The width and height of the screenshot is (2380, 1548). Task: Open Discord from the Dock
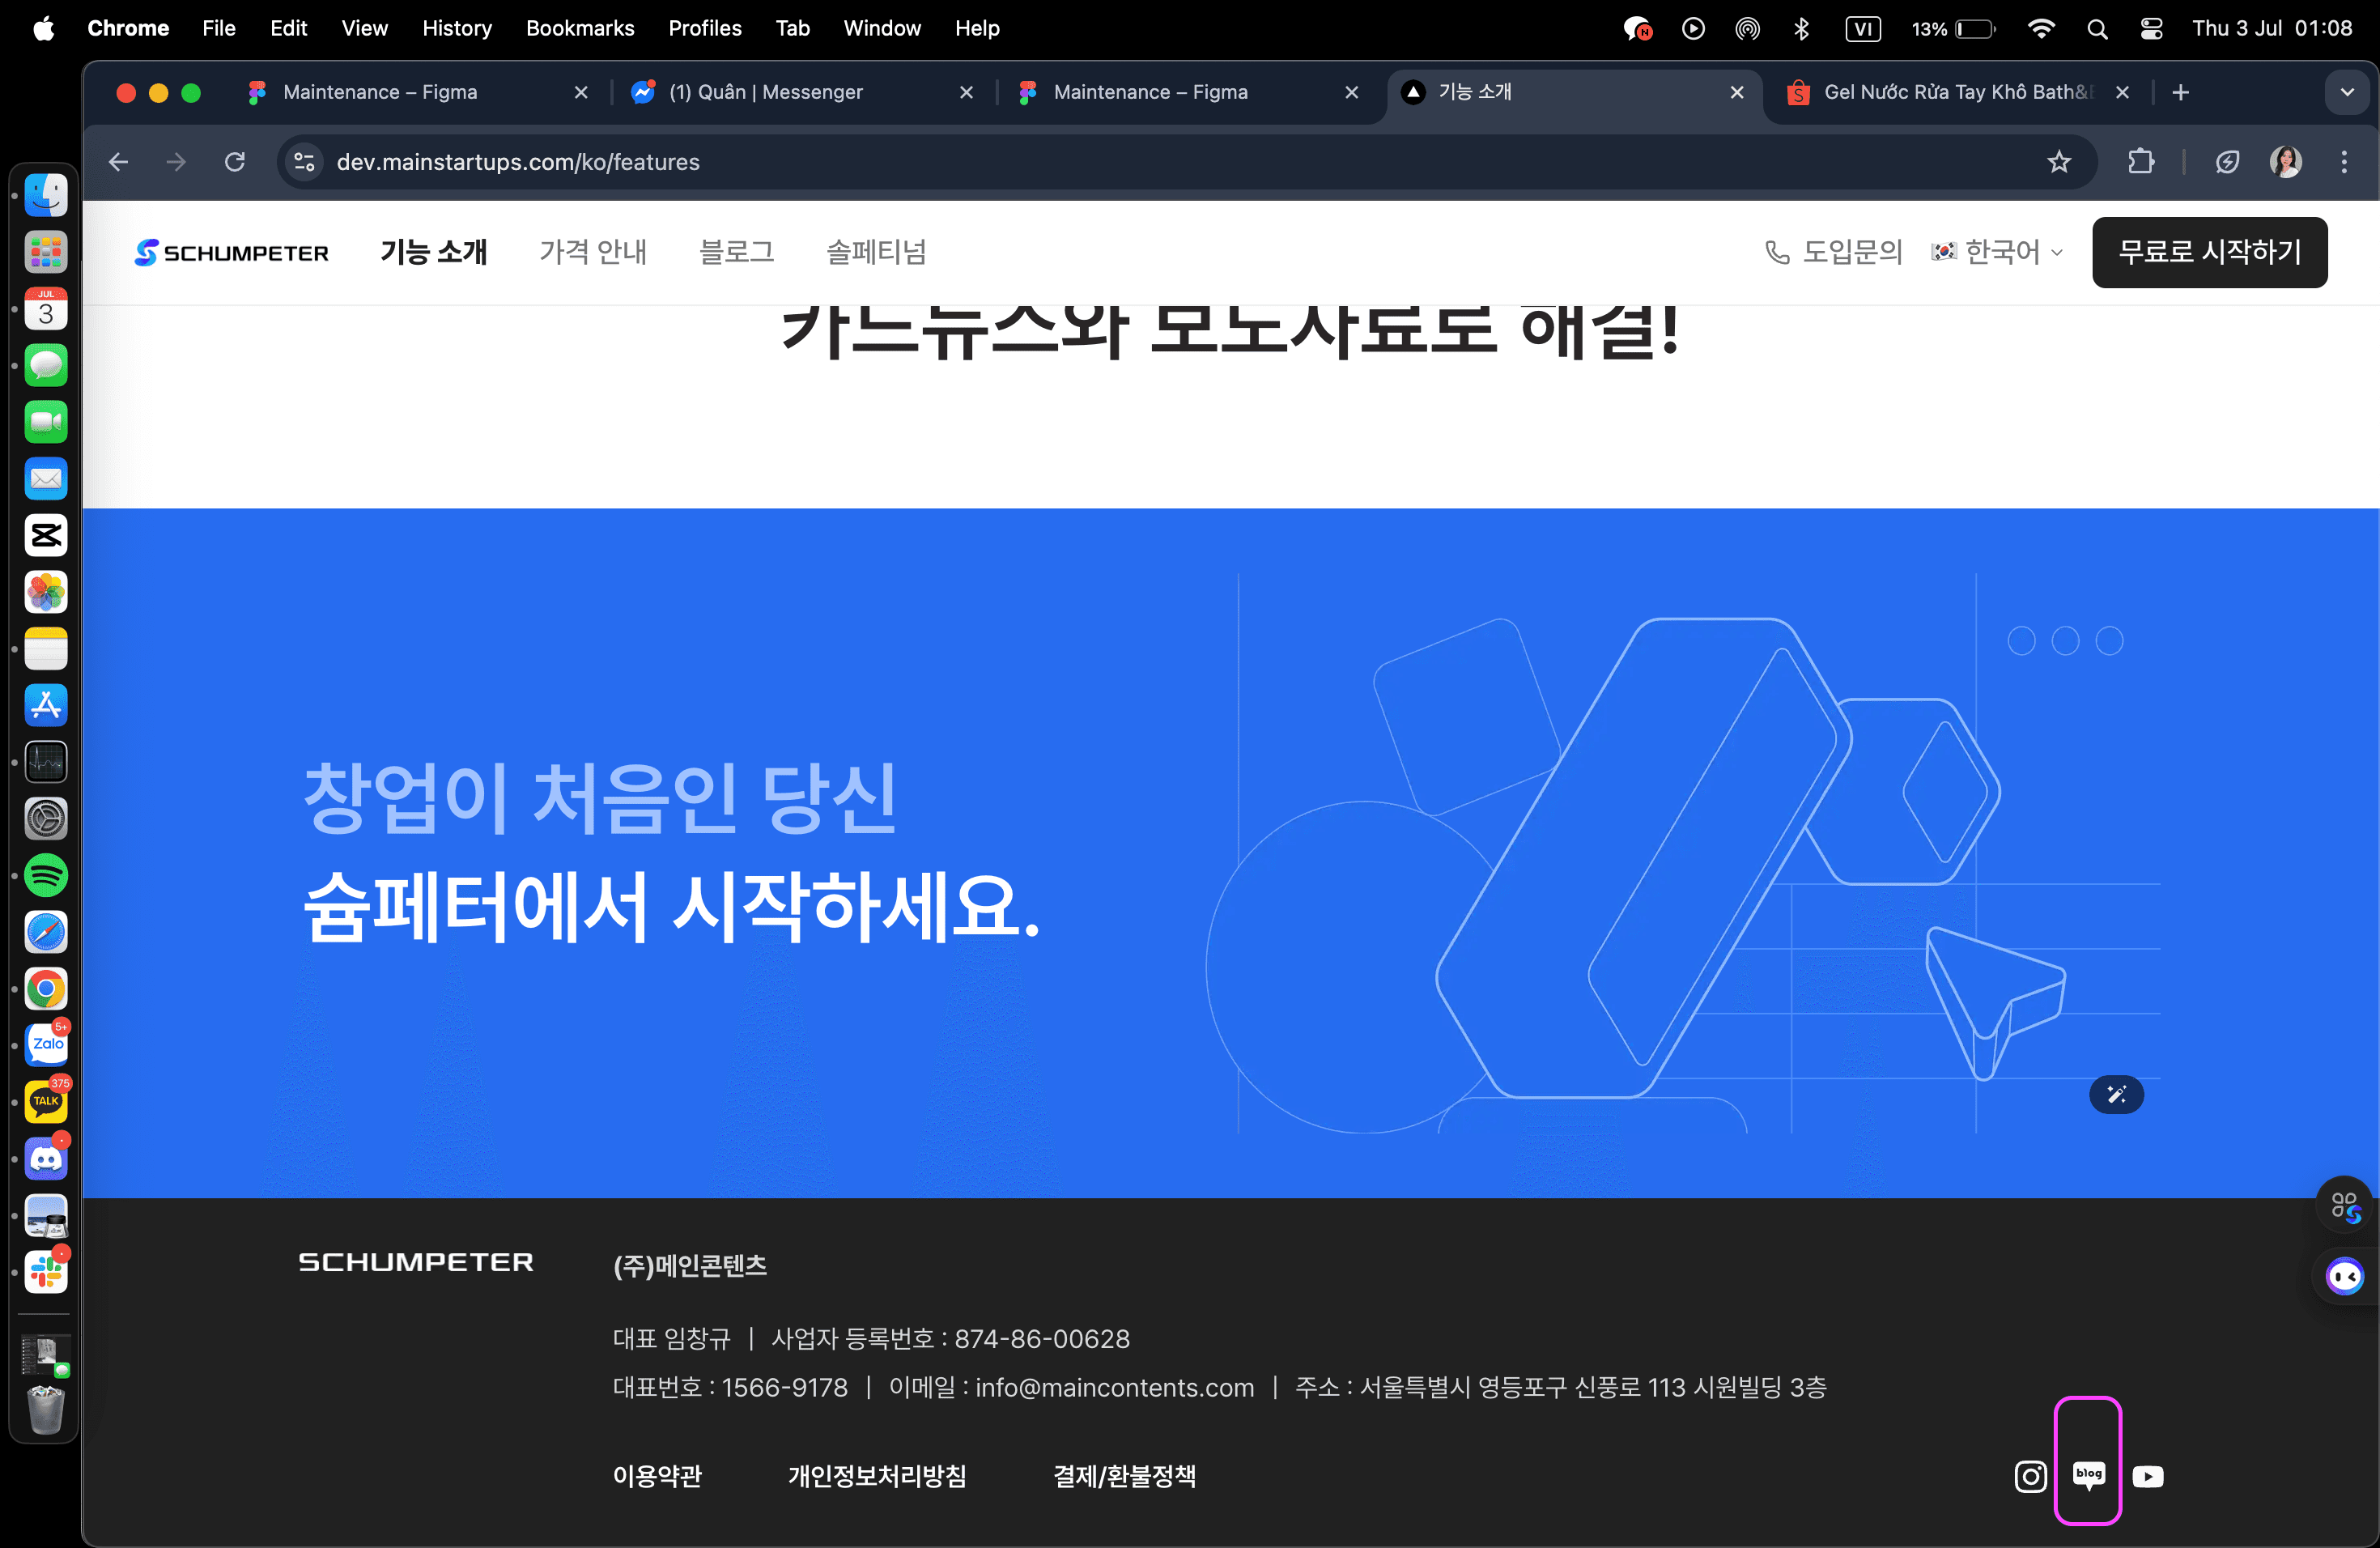coord(46,1159)
